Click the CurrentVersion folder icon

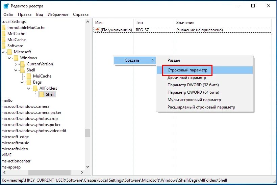[22, 64]
